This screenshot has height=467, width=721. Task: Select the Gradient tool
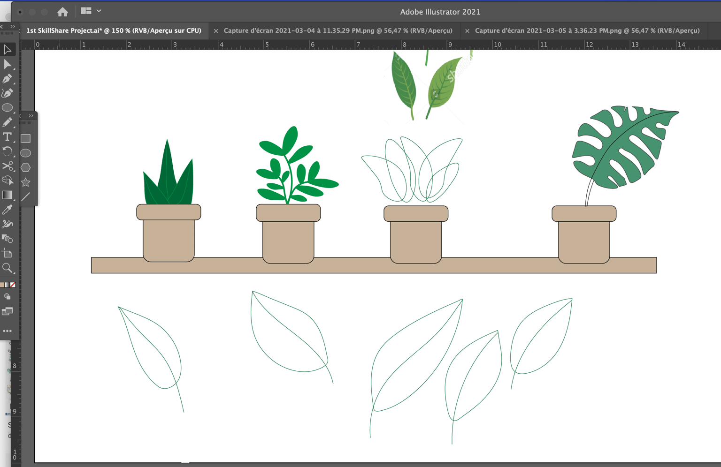8,195
